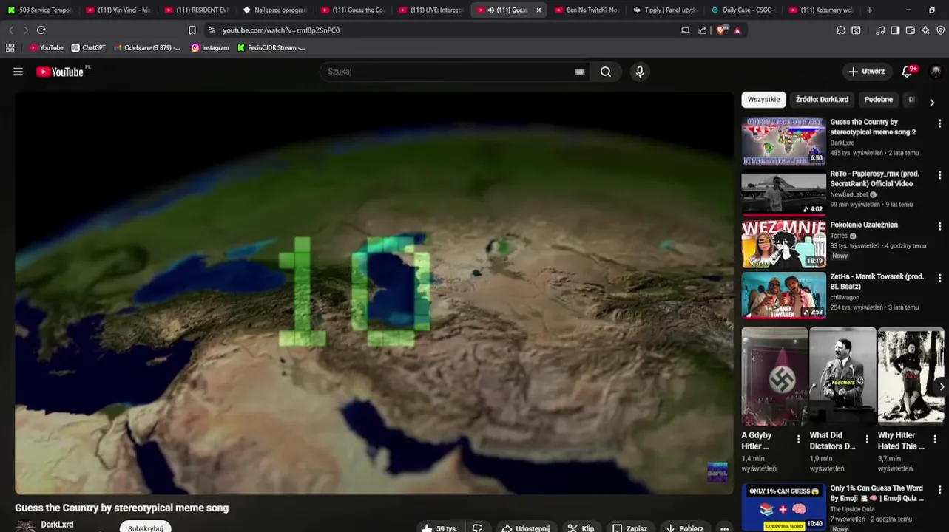
Task: Select the 'Wszystkie' filter chip
Action: 763,99
